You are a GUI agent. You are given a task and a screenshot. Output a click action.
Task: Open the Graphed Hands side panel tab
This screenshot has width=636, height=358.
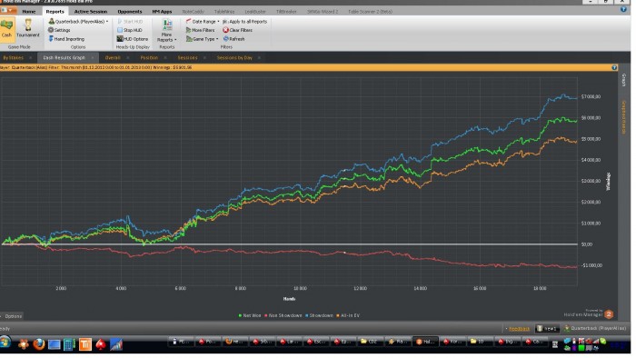point(624,117)
